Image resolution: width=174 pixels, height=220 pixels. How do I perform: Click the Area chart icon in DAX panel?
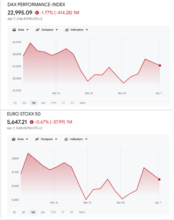point(14,30)
